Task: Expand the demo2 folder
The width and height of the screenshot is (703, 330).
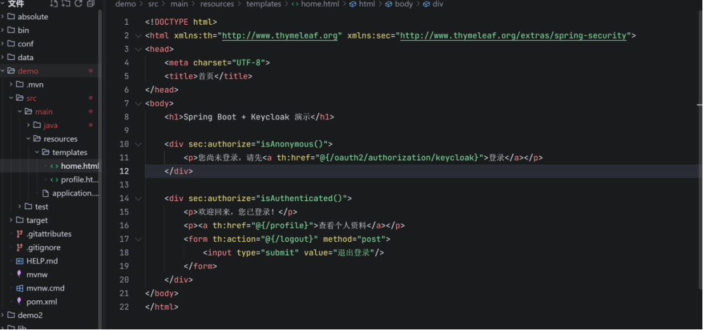Action: tap(3, 315)
